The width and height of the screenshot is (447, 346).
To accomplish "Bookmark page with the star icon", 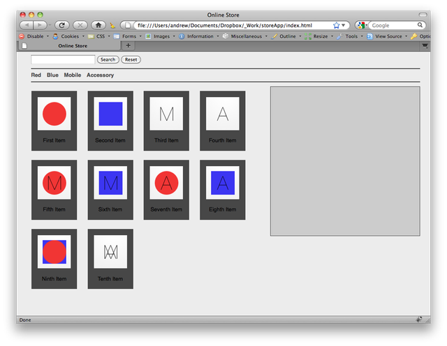I will (x=337, y=25).
